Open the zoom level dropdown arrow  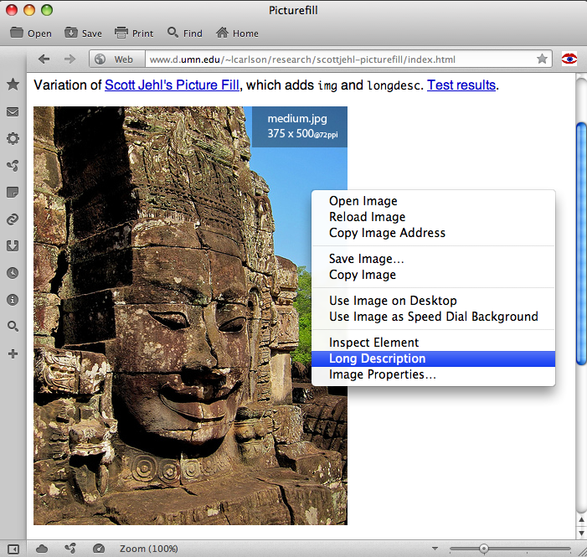435,549
